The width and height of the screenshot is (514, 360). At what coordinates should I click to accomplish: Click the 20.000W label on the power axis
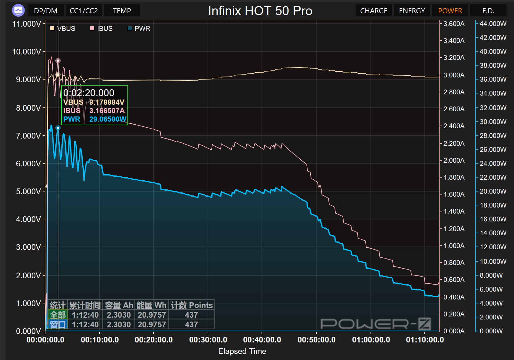(x=493, y=191)
